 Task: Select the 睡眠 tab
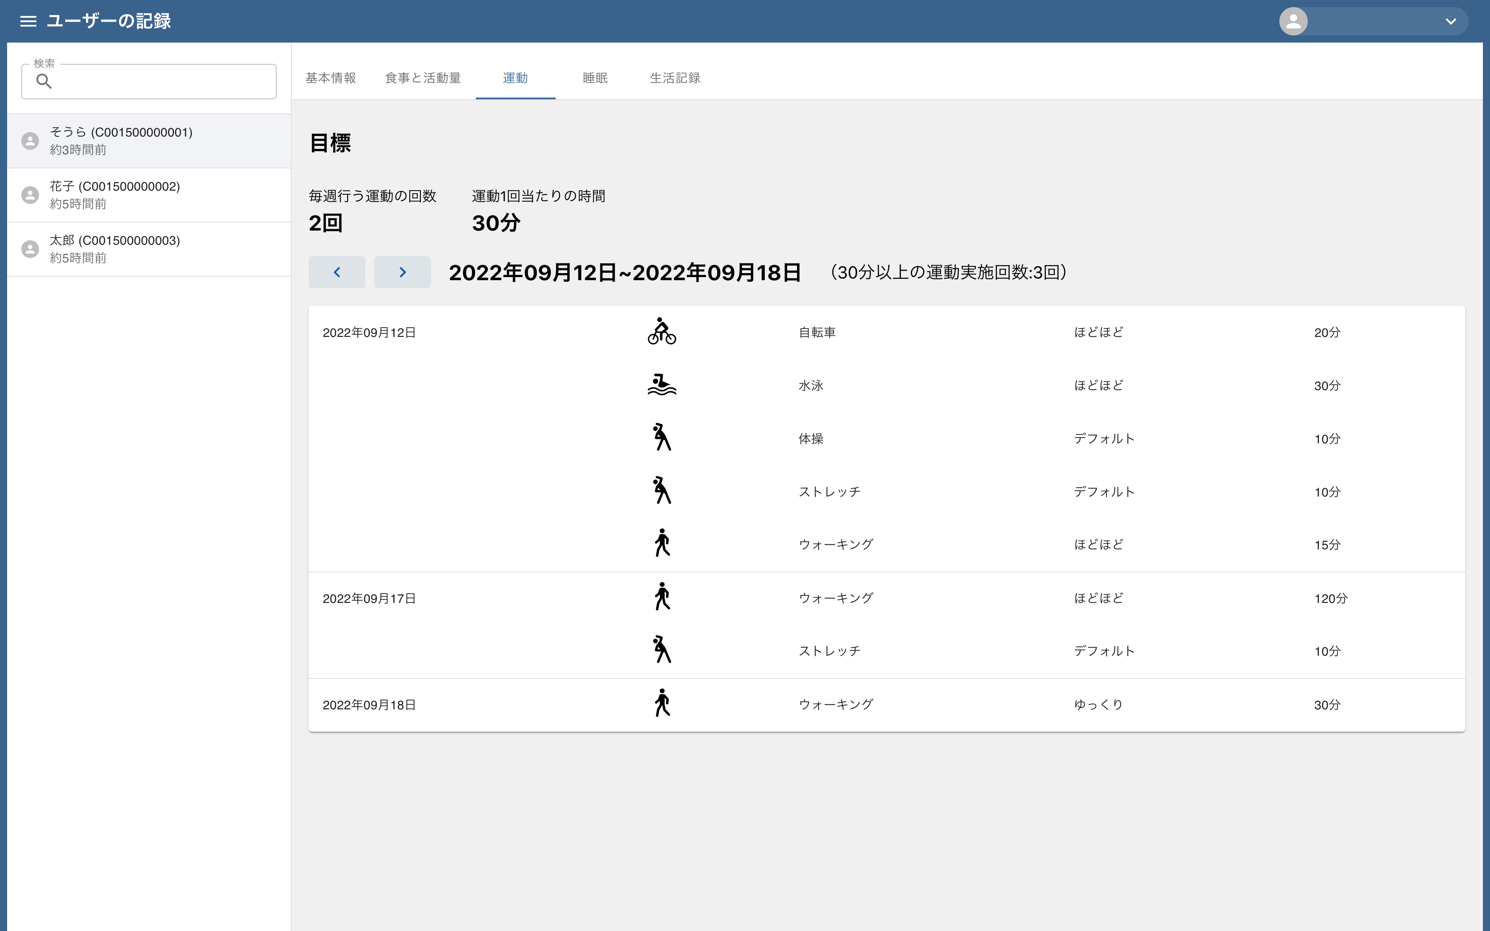595,78
